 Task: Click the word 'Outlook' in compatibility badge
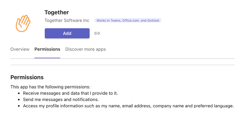pyautogui.click(x=153, y=20)
